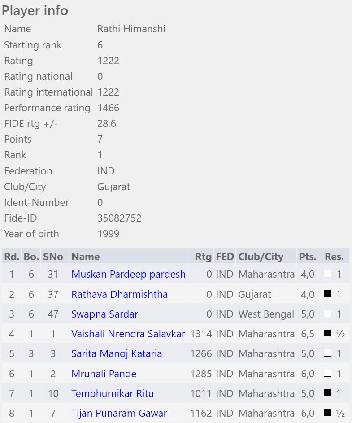Select the Swapna Sardar name link

pos(104,314)
